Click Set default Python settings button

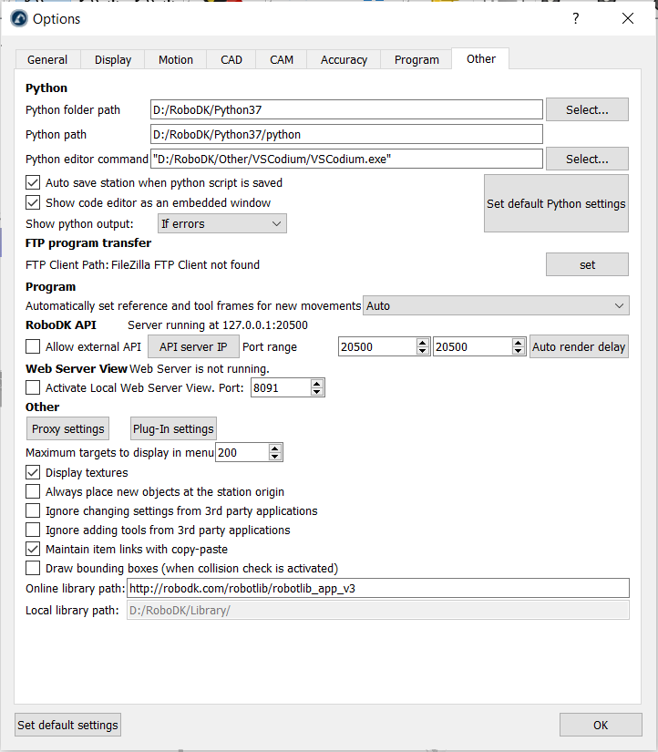point(556,203)
